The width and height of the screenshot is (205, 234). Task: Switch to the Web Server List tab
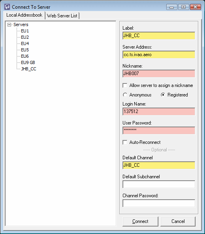[62, 16]
